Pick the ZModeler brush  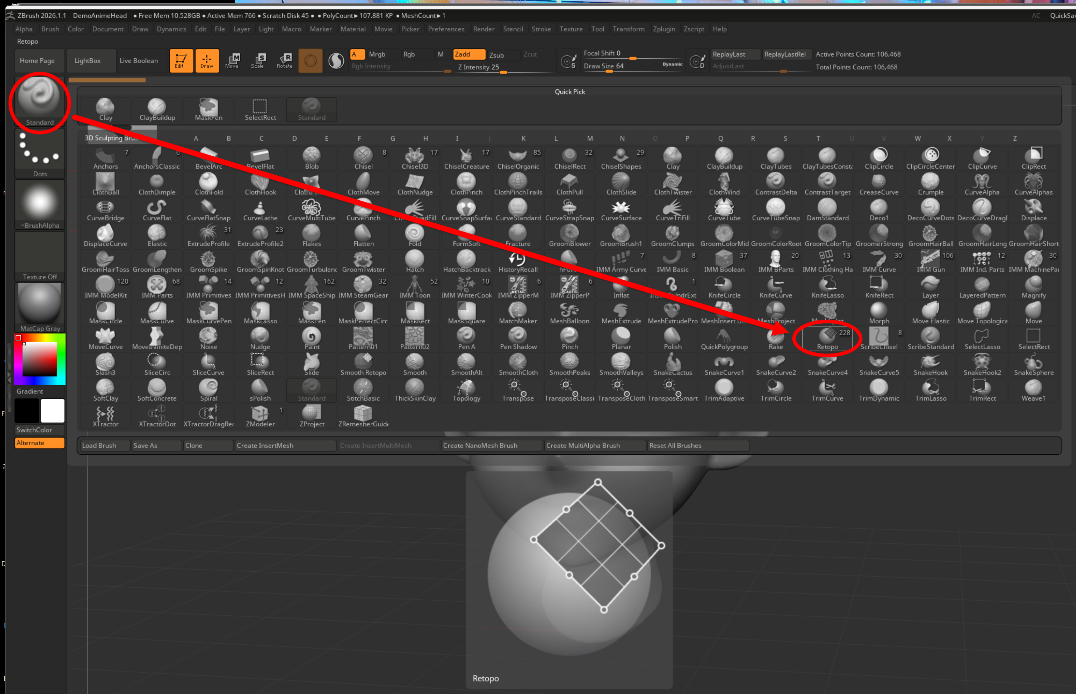tap(260, 415)
